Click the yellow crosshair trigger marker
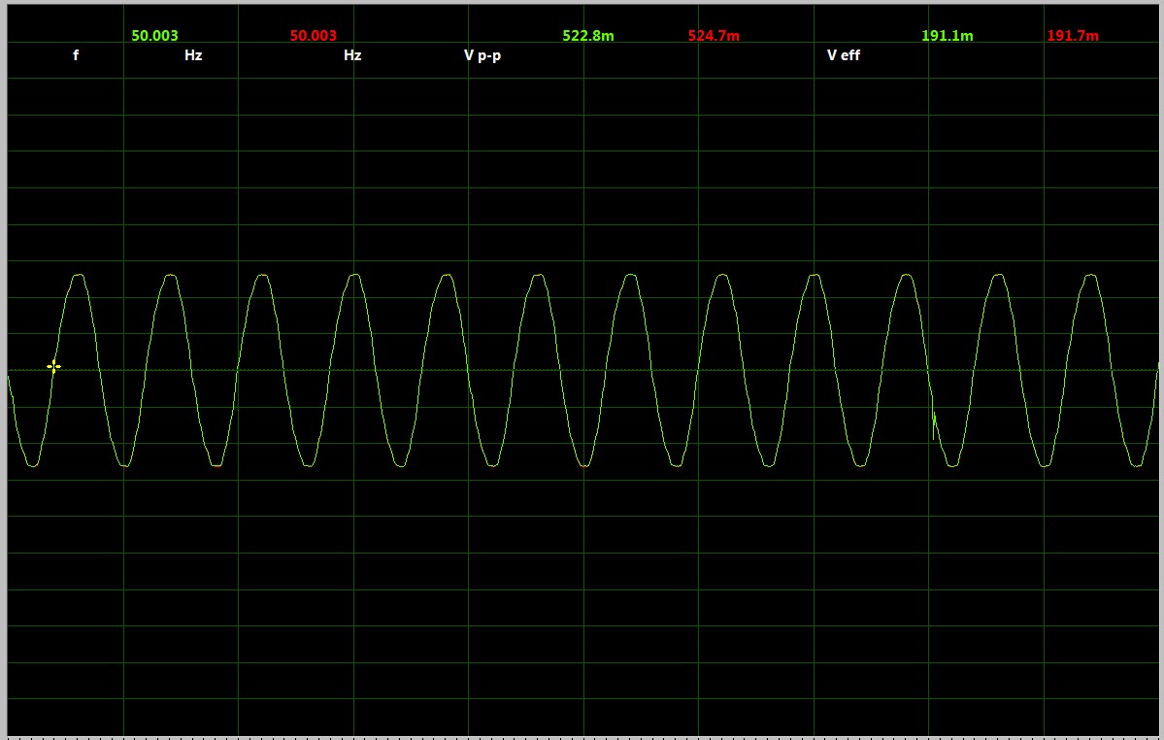This screenshot has height=740, width=1164. tap(54, 366)
